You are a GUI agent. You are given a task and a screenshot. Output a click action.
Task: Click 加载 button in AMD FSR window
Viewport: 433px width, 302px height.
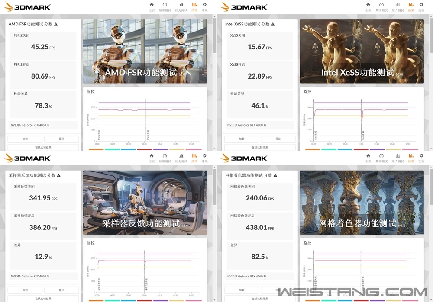coord(25,139)
